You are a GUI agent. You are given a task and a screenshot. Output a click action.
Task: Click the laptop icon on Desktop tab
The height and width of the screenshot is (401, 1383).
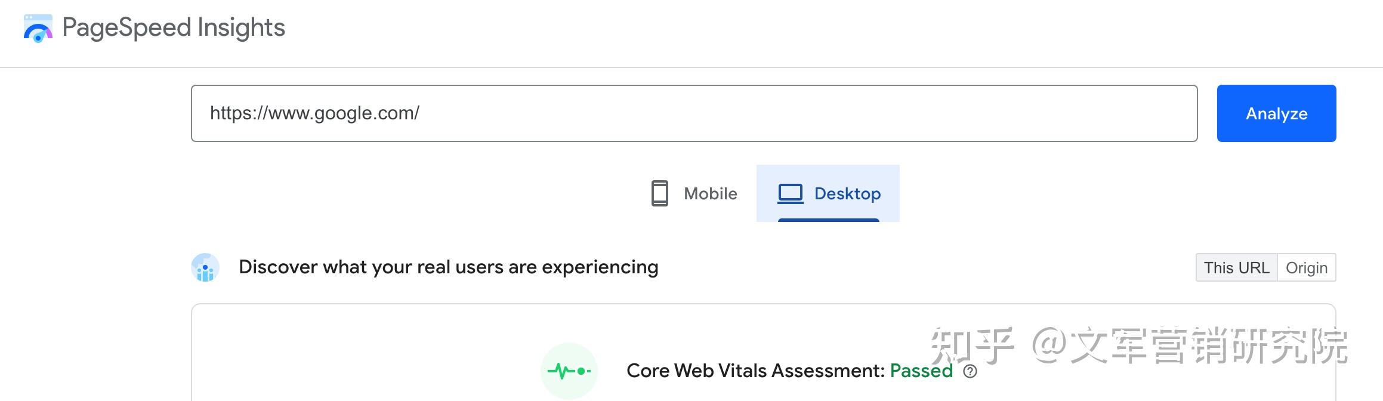point(791,193)
